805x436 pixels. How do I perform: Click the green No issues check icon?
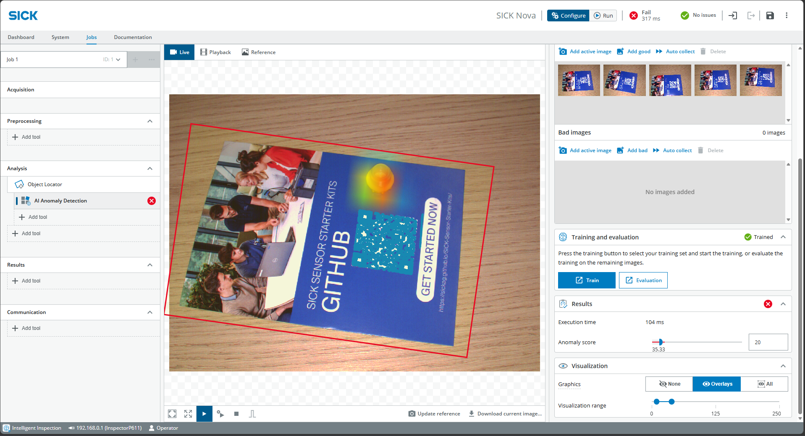point(685,16)
